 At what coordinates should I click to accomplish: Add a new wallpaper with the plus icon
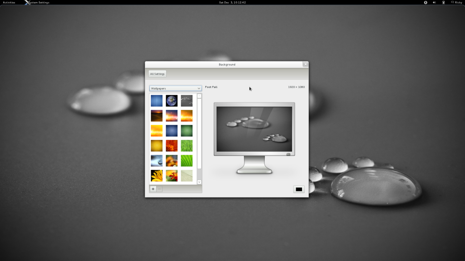[x=153, y=188]
